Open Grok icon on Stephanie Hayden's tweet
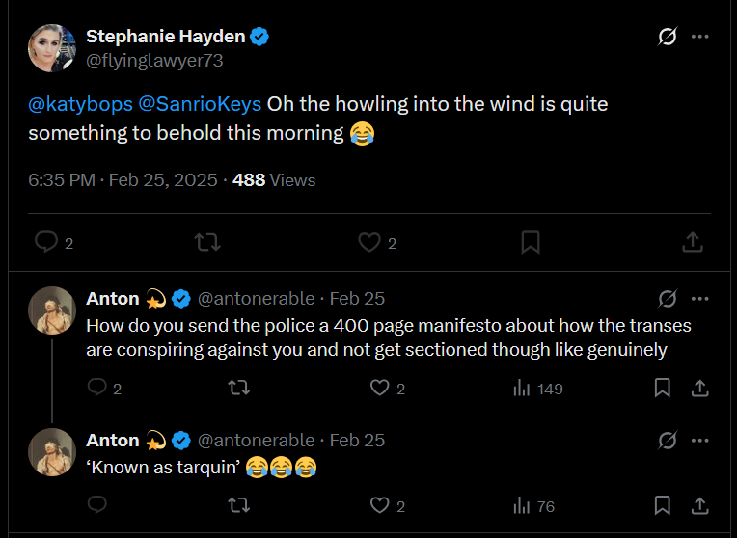Screen dimensions: 737x538 (667, 37)
